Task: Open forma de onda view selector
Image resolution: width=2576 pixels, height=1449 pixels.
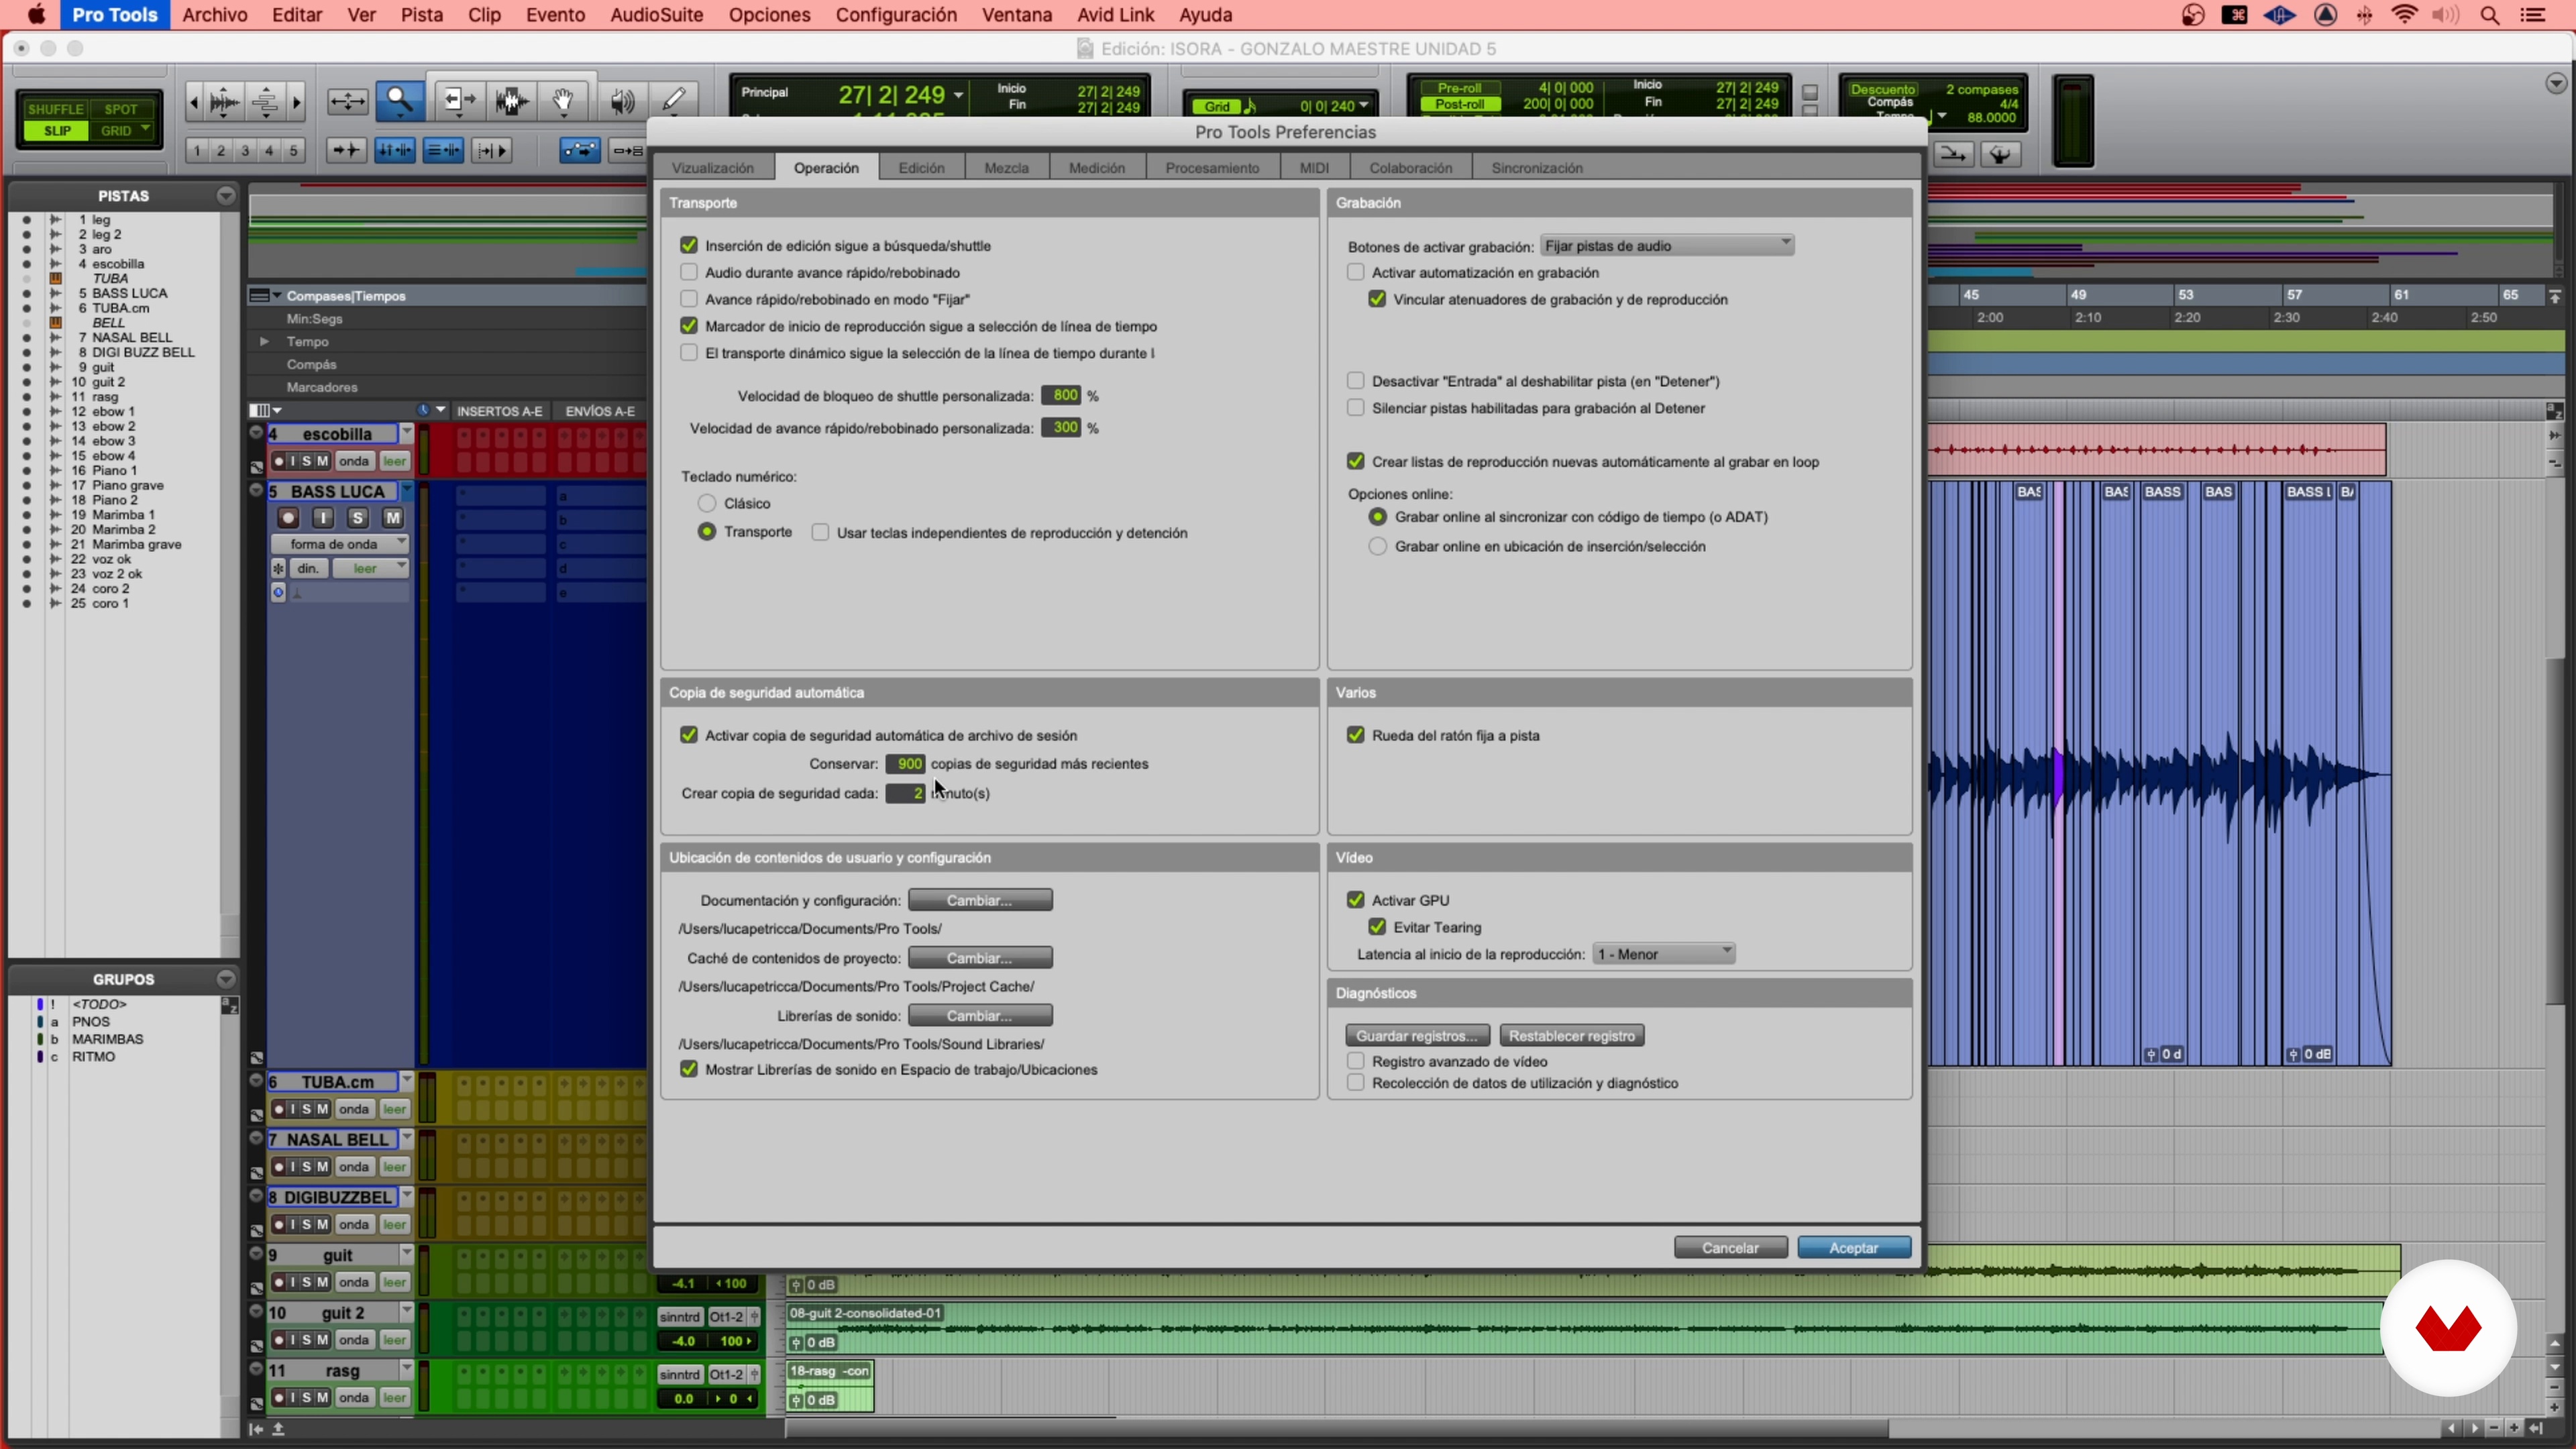Action: coord(340,544)
